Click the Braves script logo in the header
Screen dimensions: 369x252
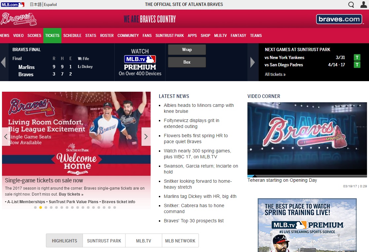(18, 19)
